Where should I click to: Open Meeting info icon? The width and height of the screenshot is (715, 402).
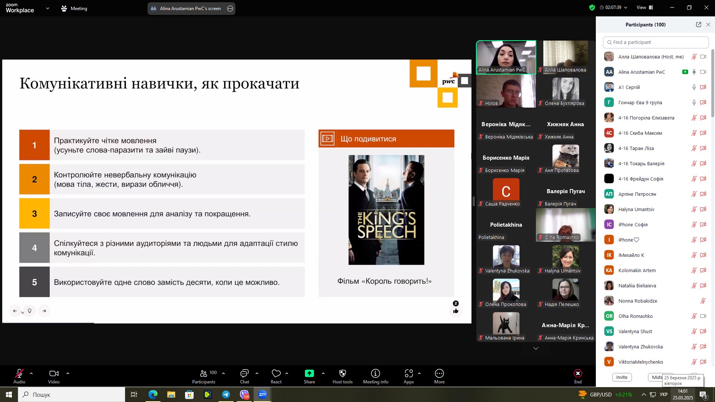pyautogui.click(x=375, y=373)
